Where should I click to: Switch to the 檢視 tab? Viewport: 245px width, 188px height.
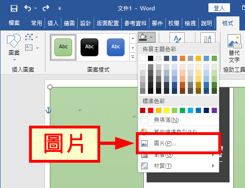pos(190,23)
